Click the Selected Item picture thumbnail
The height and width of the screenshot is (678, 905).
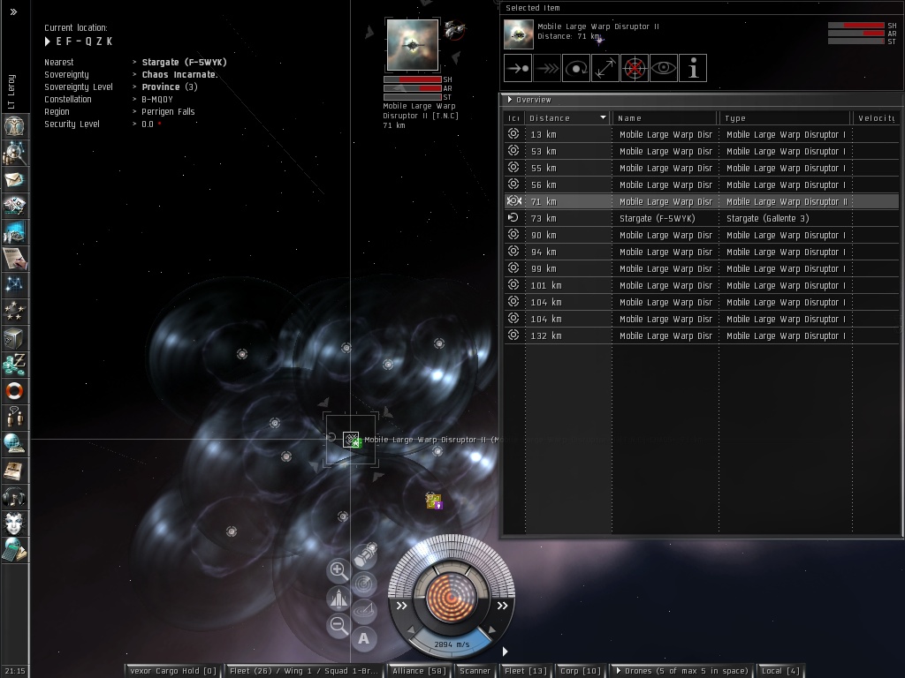point(518,34)
